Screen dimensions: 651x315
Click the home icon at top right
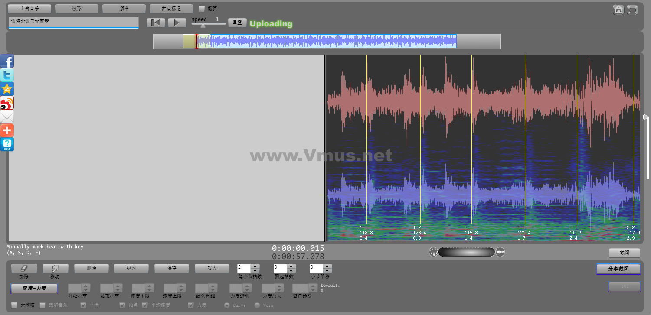[x=618, y=10]
